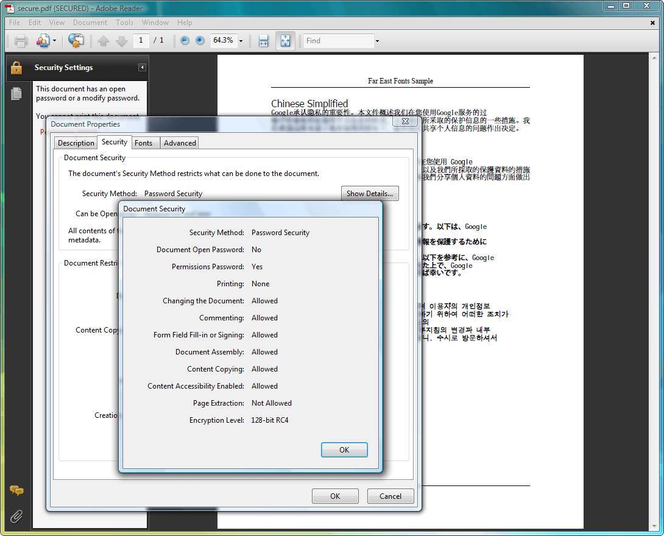Open the Edit menu

click(35, 23)
